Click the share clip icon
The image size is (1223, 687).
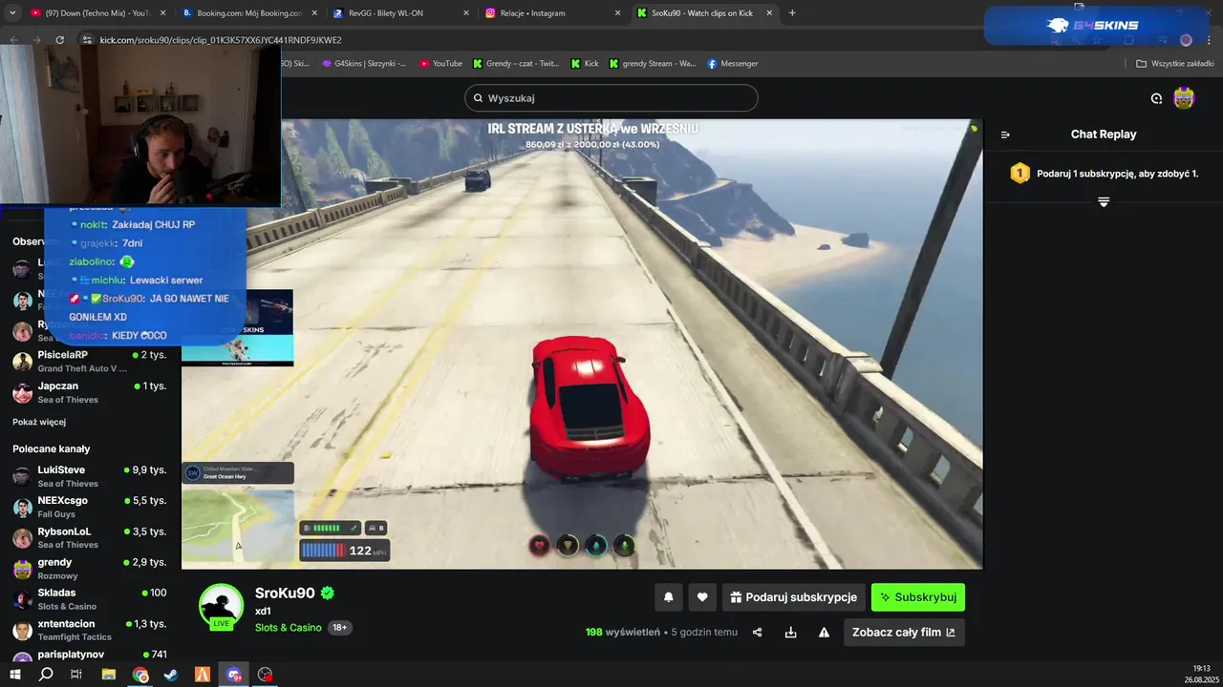(x=758, y=632)
